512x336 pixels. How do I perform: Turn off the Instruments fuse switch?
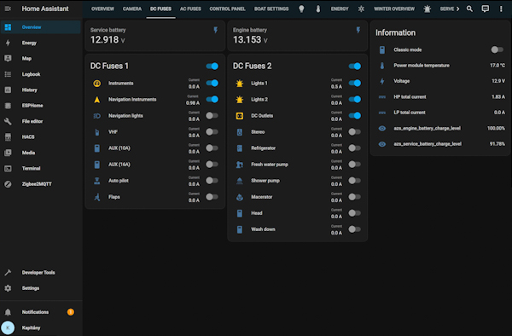pyautogui.click(x=212, y=84)
